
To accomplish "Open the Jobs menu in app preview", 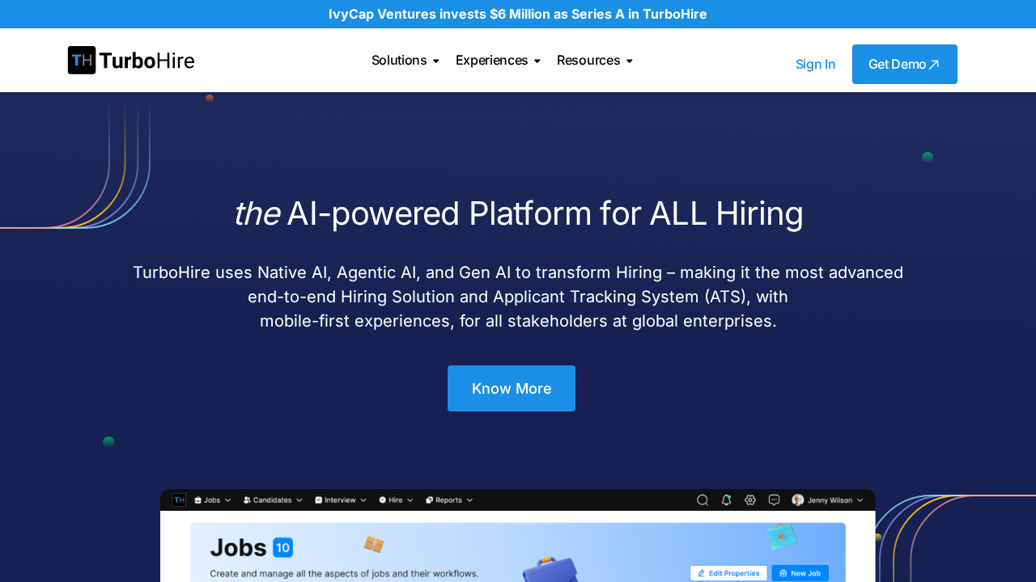I will pyautogui.click(x=213, y=500).
